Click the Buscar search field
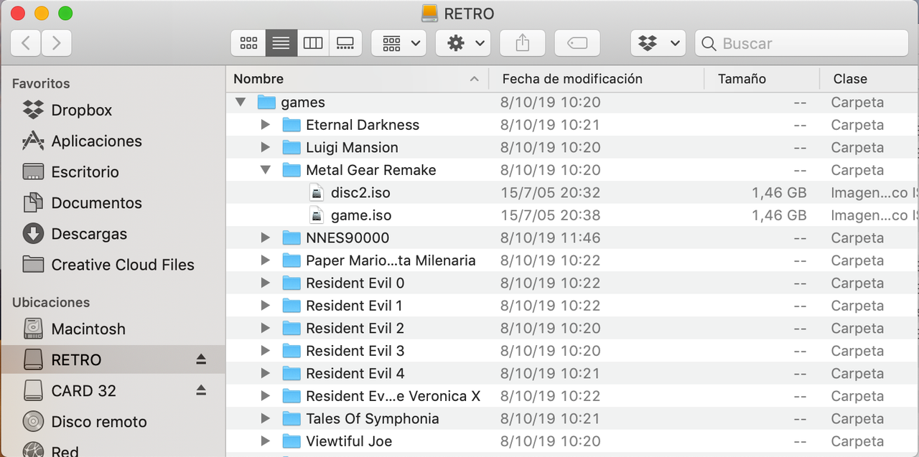 801,43
